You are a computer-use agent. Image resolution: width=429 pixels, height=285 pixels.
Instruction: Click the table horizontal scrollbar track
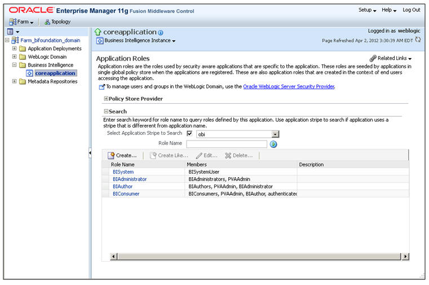click(259, 257)
